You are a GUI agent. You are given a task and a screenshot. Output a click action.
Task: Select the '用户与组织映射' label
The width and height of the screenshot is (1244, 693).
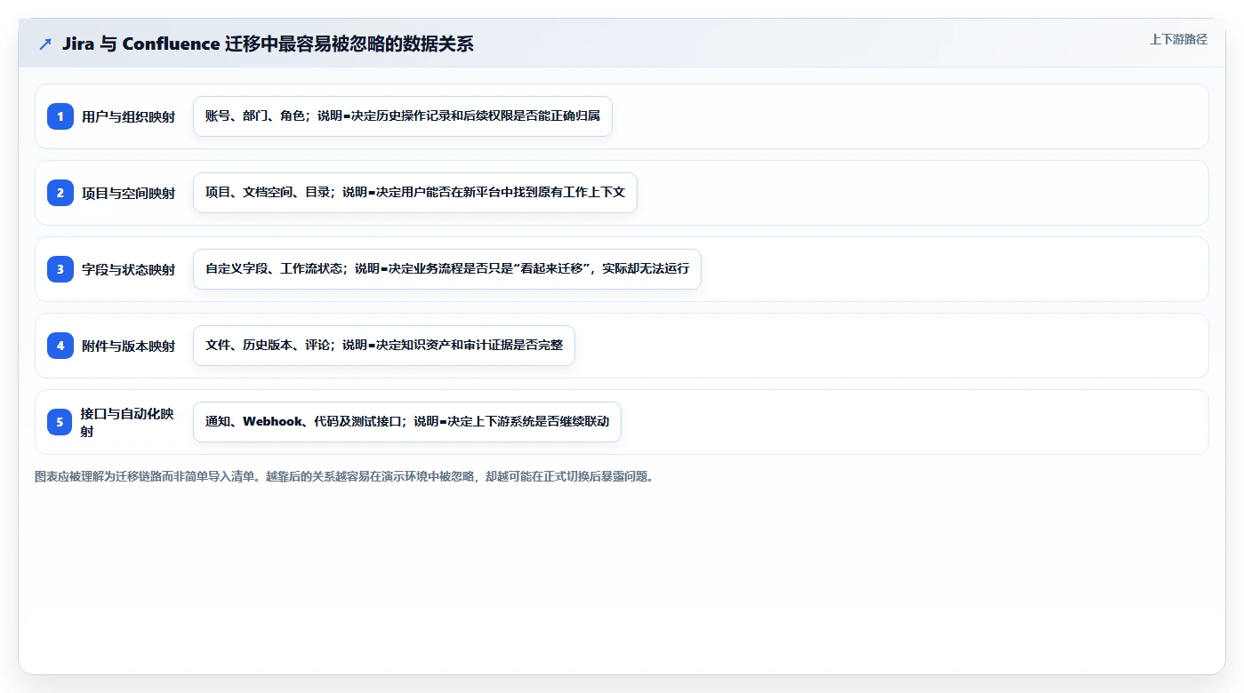[x=128, y=116]
